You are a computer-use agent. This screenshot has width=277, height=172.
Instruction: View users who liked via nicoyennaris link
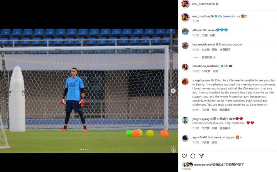pos(203,165)
